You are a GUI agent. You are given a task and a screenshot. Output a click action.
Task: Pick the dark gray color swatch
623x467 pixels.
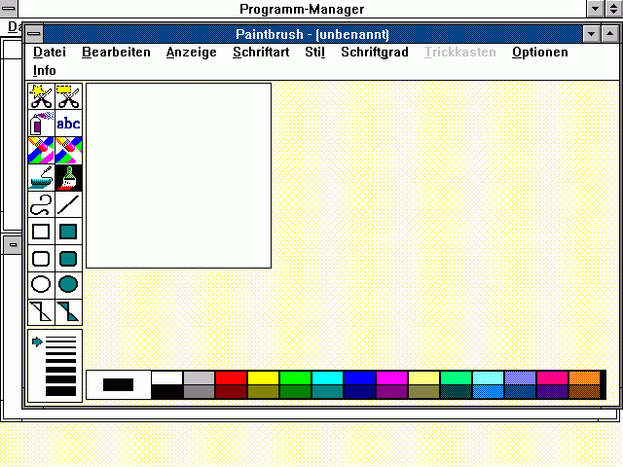(x=199, y=391)
